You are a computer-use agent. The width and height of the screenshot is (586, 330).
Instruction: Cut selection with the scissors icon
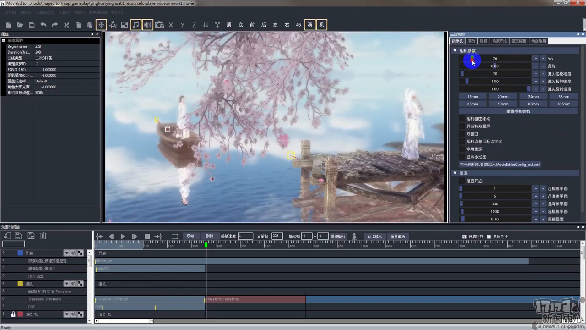(66, 25)
